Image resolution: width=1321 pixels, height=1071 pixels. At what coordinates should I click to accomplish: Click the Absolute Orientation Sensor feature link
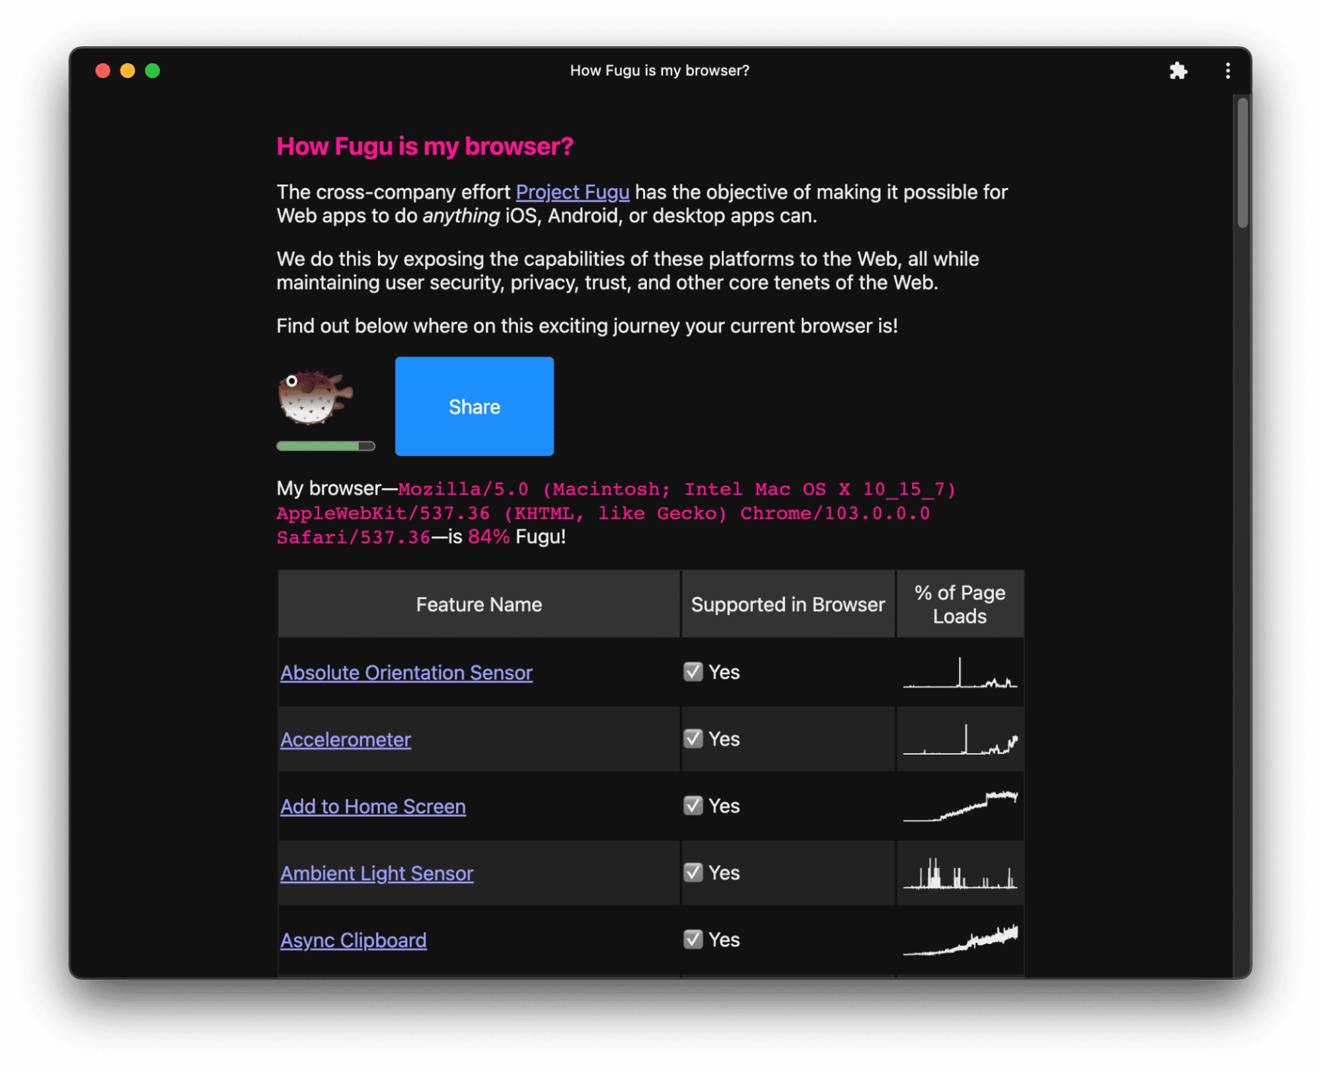click(x=404, y=670)
